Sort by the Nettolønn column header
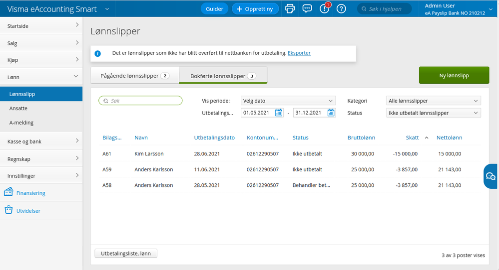This screenshot has height=270, width=499. (449, 137)
